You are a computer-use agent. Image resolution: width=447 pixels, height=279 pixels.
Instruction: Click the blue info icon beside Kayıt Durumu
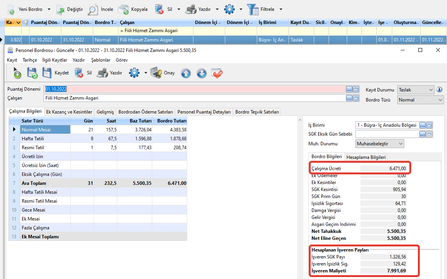click(440, 90)
